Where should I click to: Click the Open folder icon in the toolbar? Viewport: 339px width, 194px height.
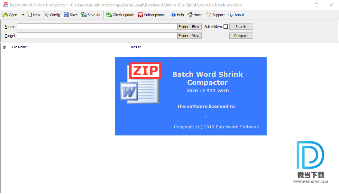pyautogui.click(x=5, y=15)
